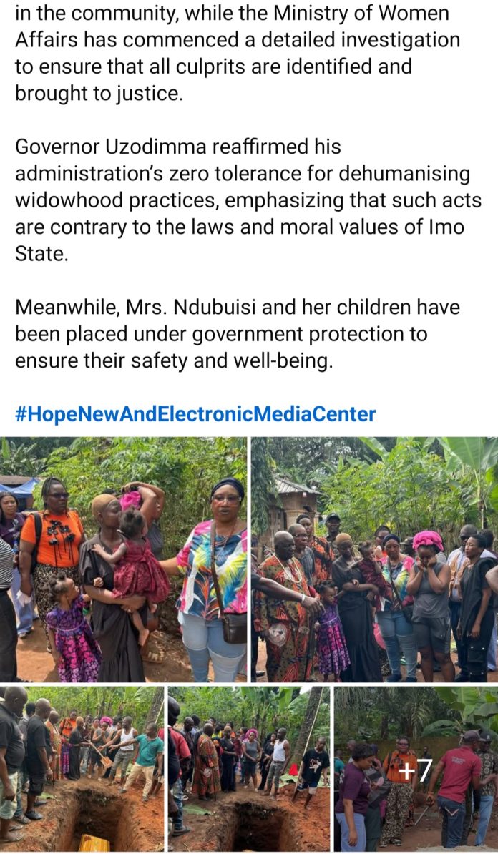498x854 pixels.
Task: Click the words "brought to justice"
Action: 99,94
